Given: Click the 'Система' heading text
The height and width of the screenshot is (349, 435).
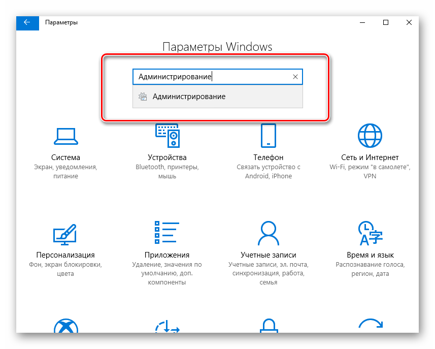Looking at the screenshot, I should [x=65, y=157].
